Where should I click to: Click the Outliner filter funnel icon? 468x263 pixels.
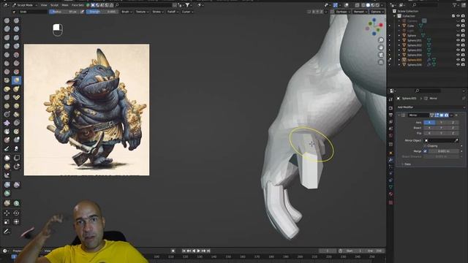[455, 5]
